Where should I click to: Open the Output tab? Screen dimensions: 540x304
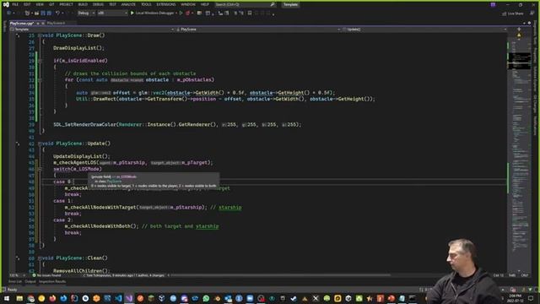[x=30, y=281]
